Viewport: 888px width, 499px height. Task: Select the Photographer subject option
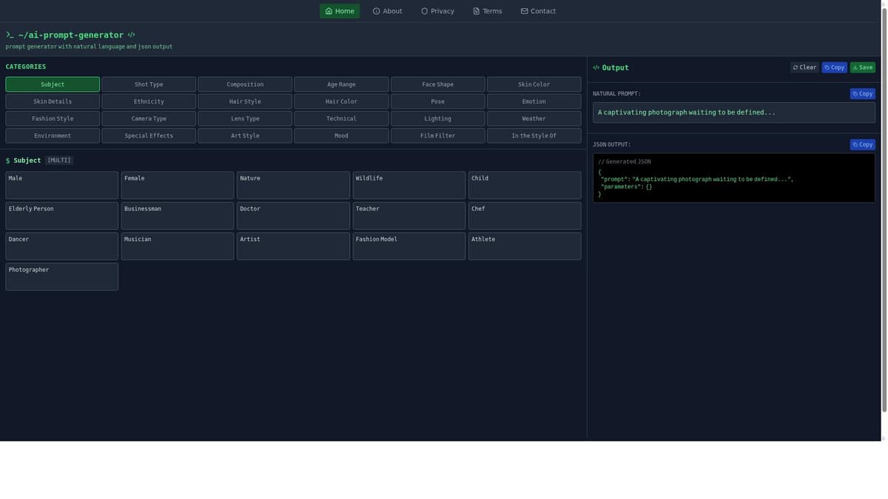pyautogui.click(x=62, y=276)
